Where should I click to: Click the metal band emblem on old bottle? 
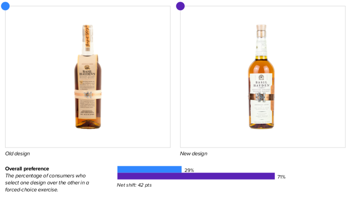tap(88, 95)
